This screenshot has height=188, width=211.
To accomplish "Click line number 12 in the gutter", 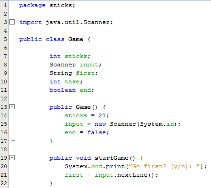I will tap(4, 98).
